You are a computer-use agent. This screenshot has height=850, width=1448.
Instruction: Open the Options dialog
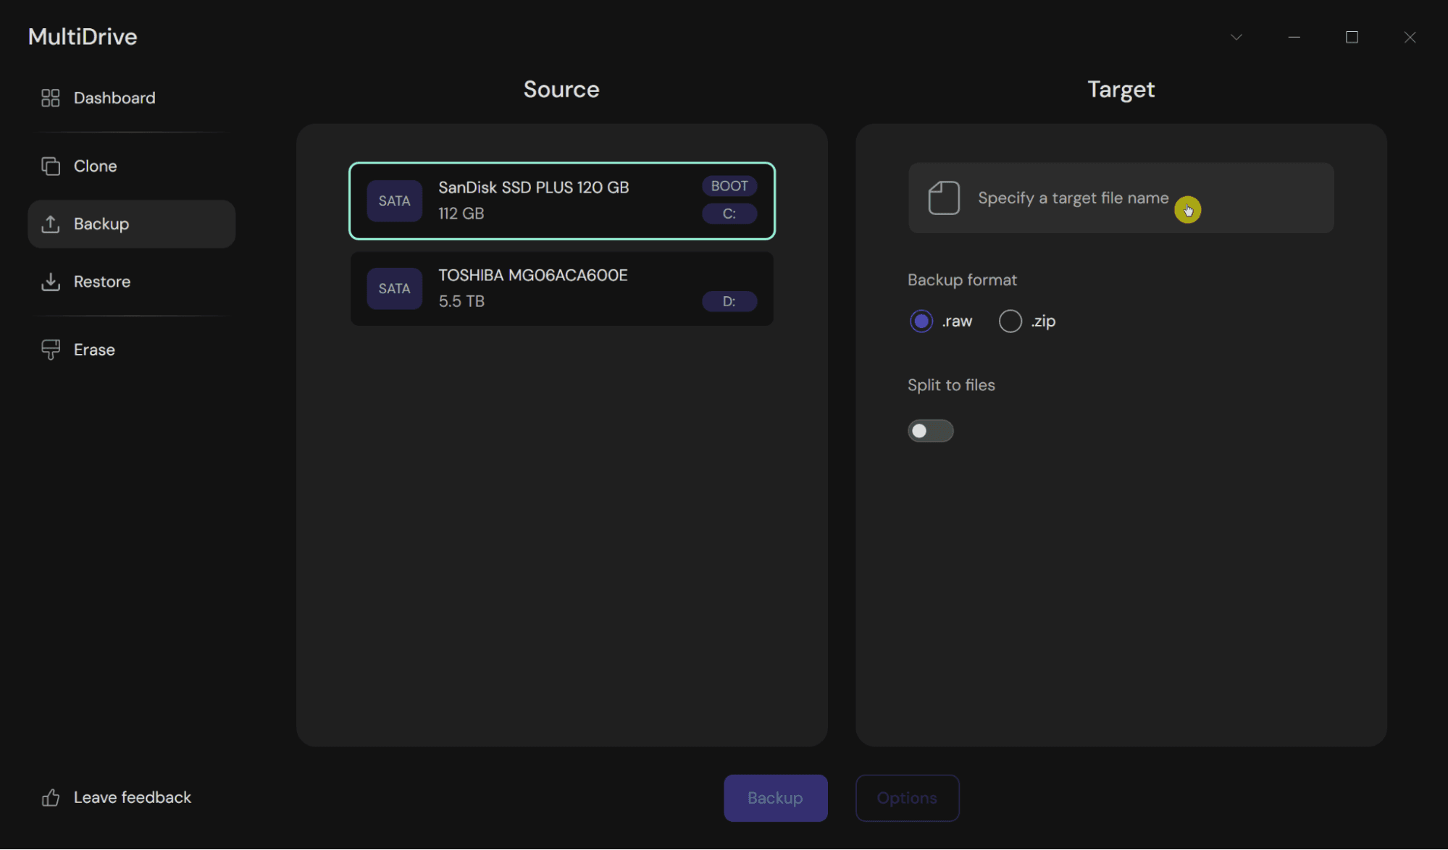[x=907, y=797]
